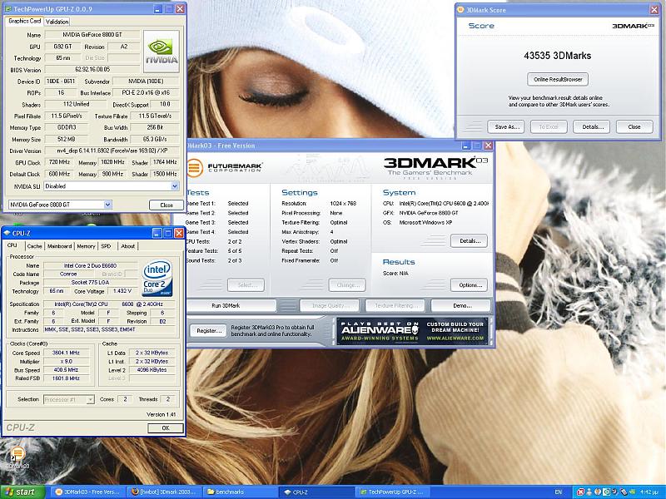Switch to the [hwbot] 3Dmark 2003 Firefox taskbar button

(x=163, y=492)
